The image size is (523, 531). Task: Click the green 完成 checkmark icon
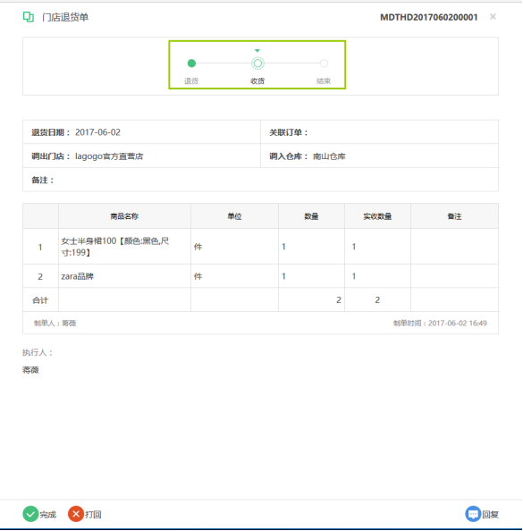[x=30, y=514]
